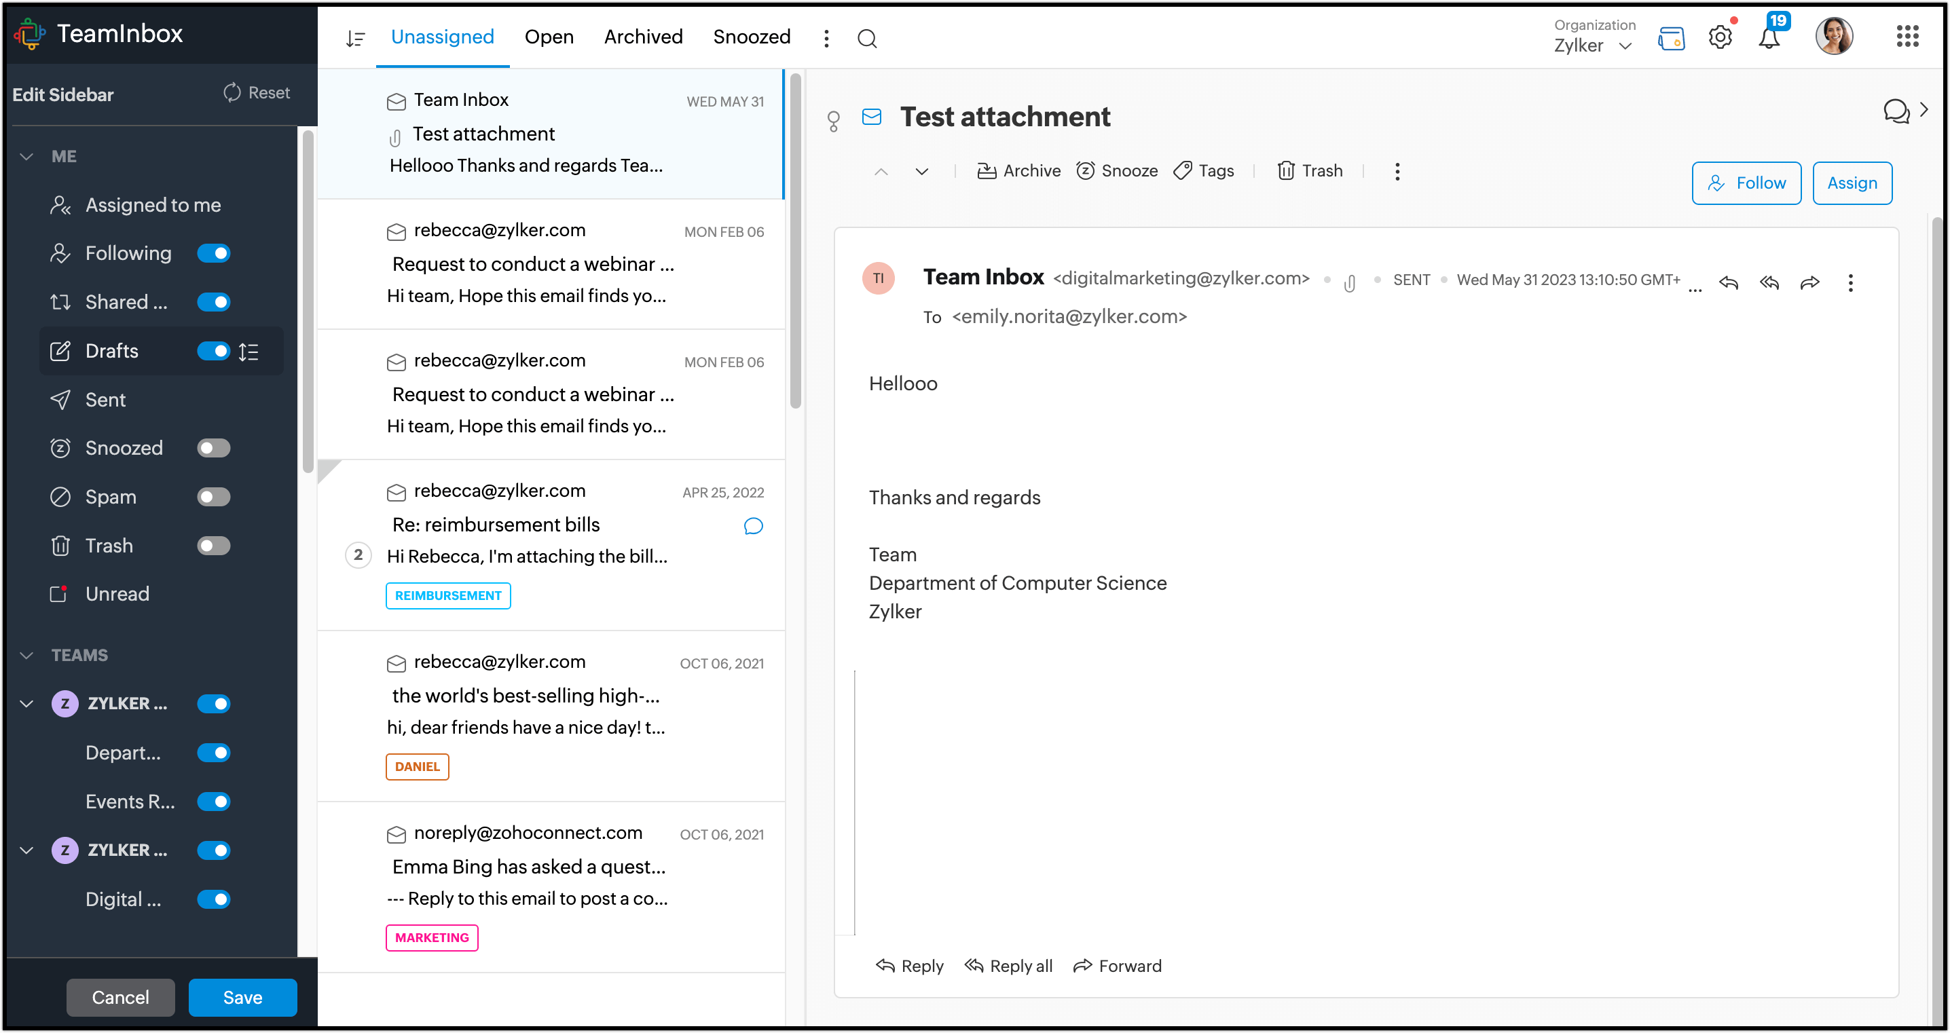Click Reply all at email bottom

pyautogui.click(x=1010, y=966)
